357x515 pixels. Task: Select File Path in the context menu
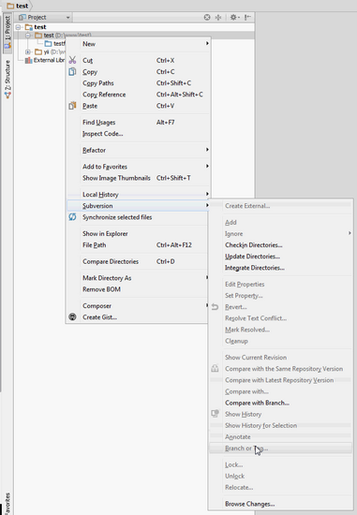94,245
